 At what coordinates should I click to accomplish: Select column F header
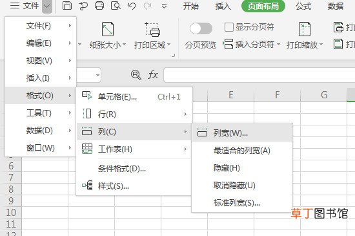278,94
